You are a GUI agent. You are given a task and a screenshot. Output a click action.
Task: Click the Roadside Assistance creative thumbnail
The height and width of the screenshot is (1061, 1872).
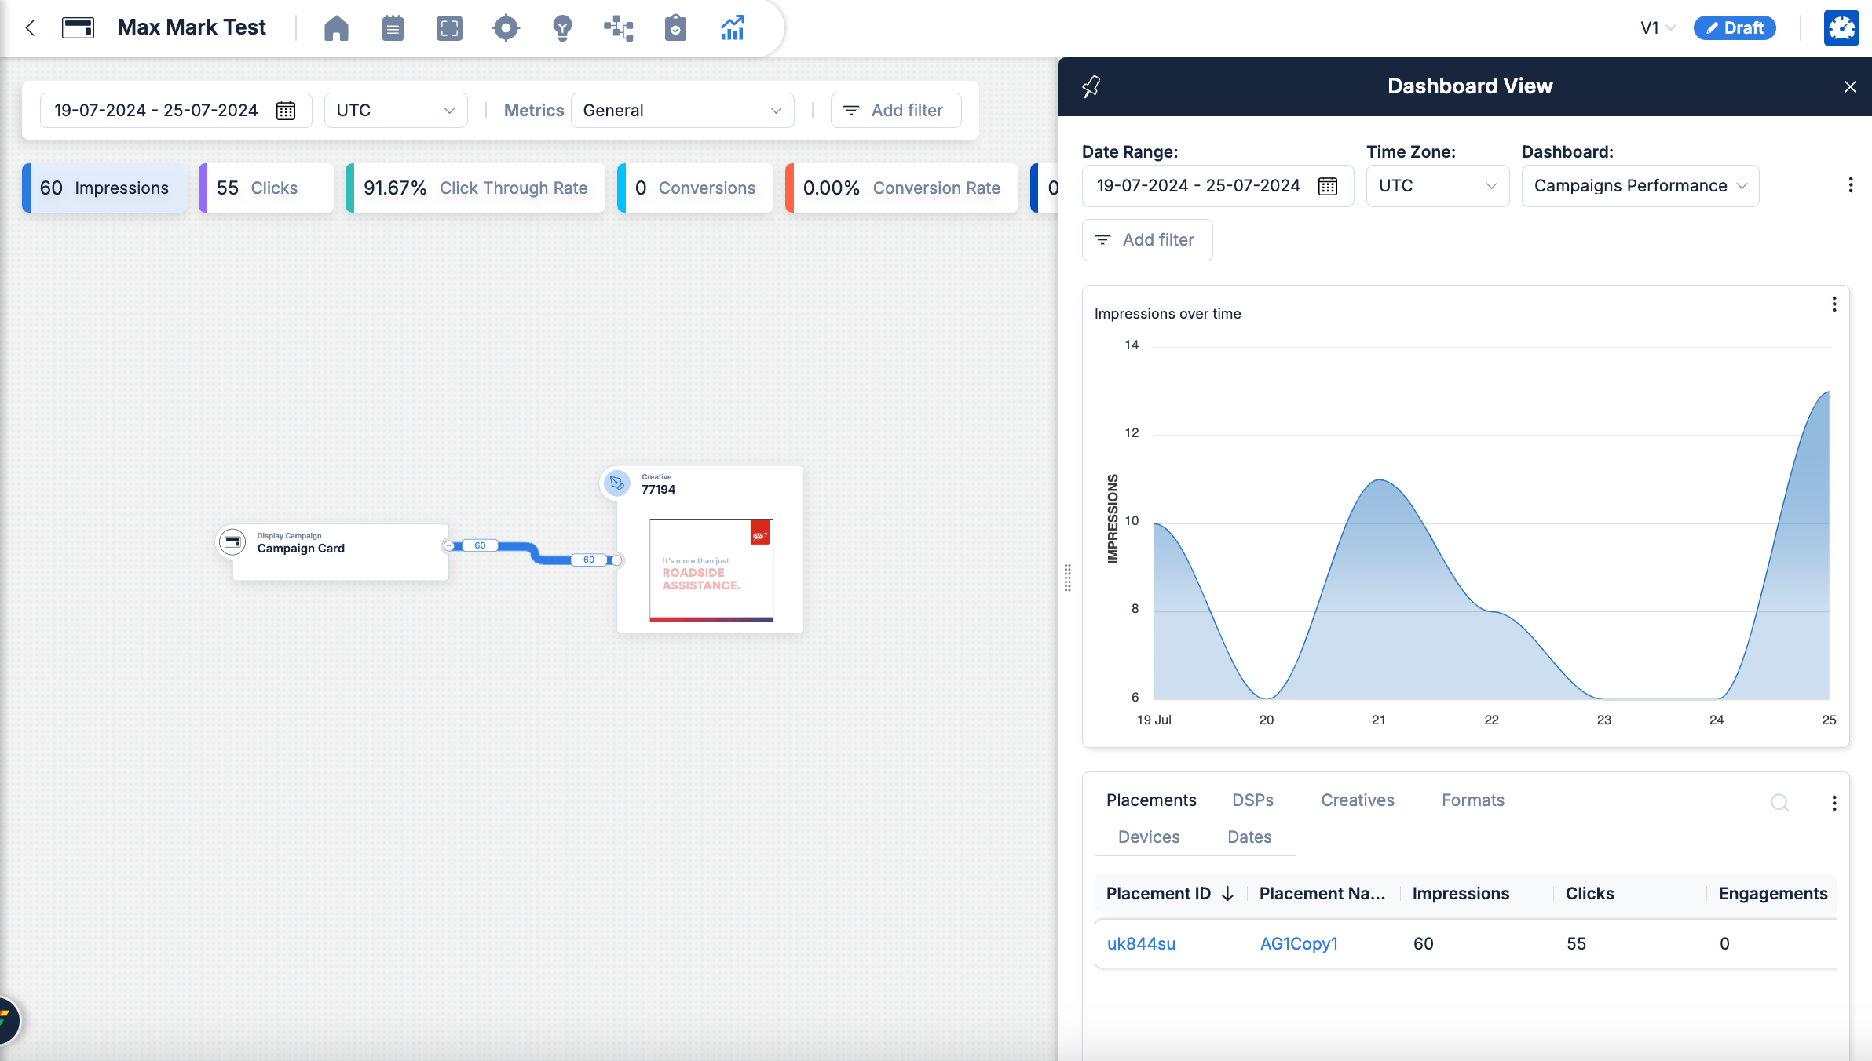point(711,571)
